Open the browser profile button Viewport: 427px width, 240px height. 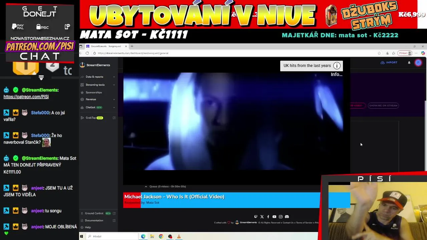405,53
